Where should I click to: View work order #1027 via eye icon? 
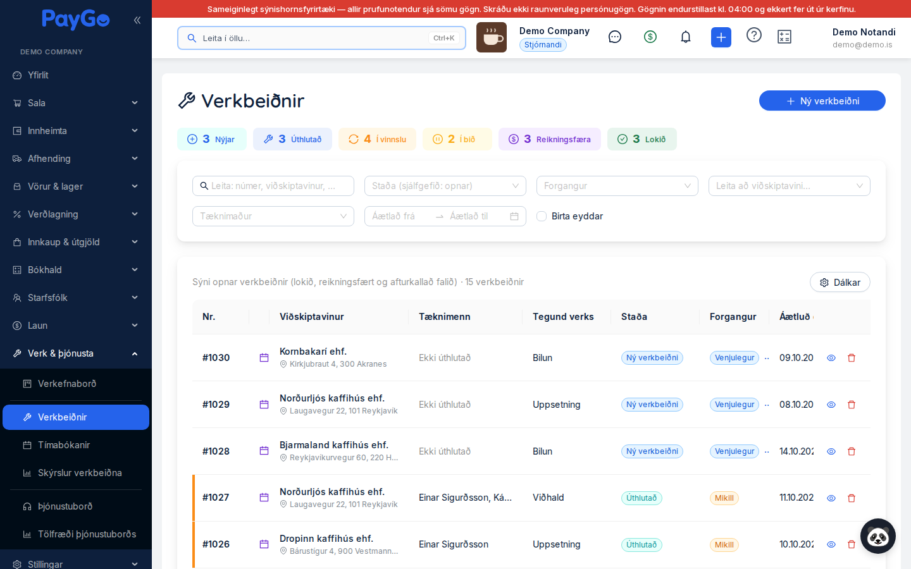point(831,498)
